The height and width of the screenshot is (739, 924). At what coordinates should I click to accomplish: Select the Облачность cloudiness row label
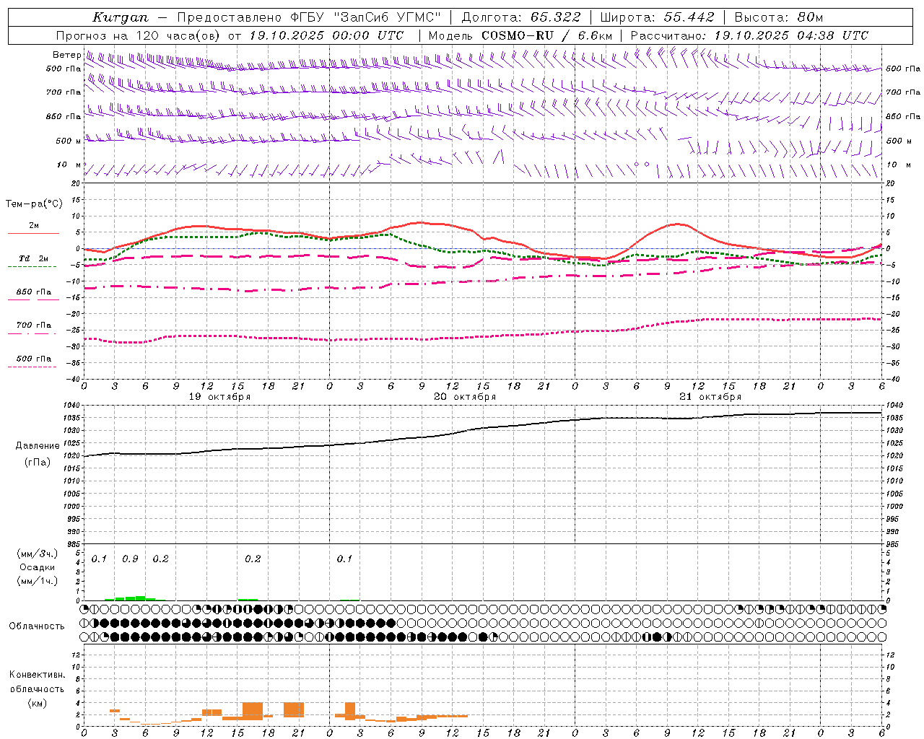click(37, 626)
